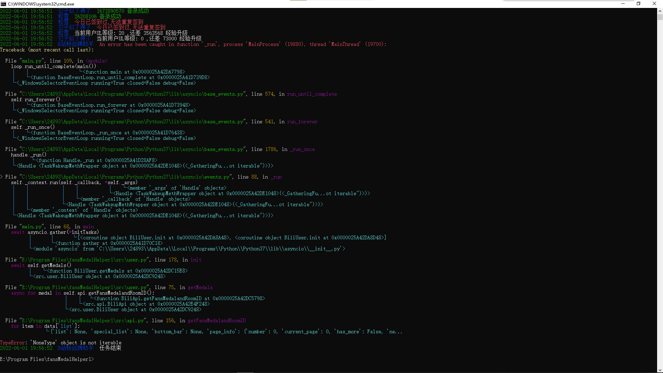Click the 'await asyncio.gather(*initTasks)' line

point(55,232)
